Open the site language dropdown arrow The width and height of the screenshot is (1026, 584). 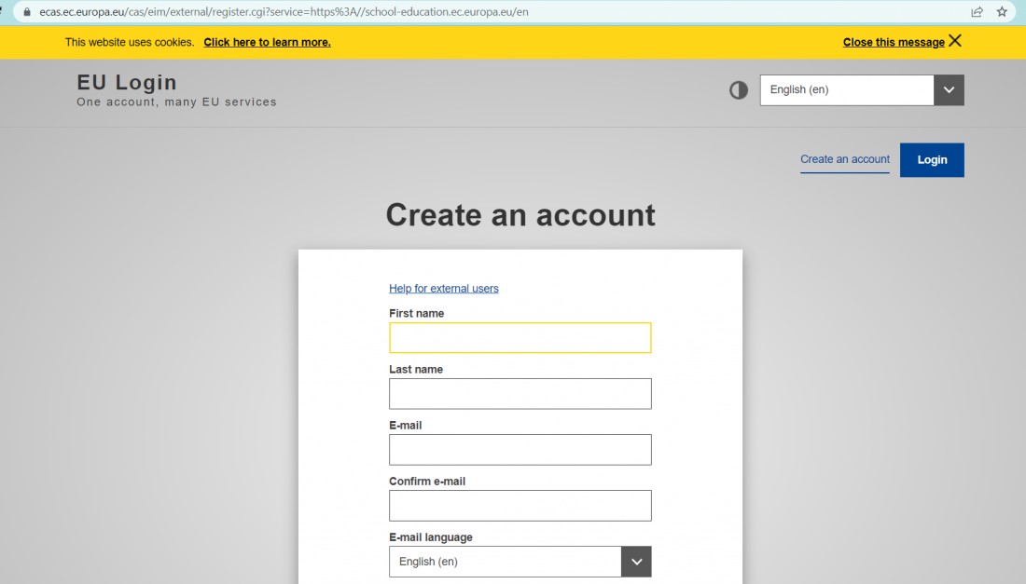949,90
